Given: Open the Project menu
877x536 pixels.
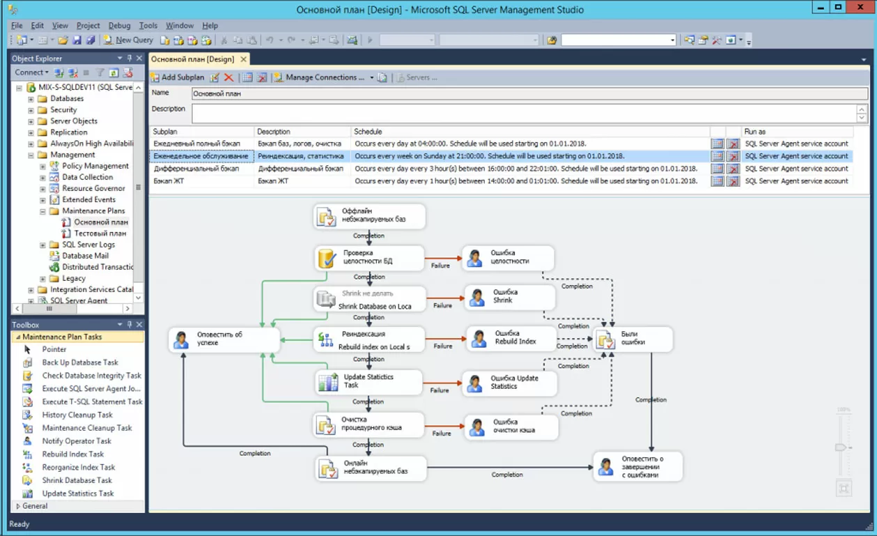Looking at the screenshot, I should [88, 26].
